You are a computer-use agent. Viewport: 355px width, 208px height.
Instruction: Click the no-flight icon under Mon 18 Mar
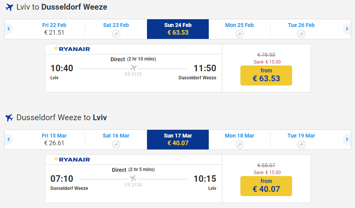pos(240,144)
